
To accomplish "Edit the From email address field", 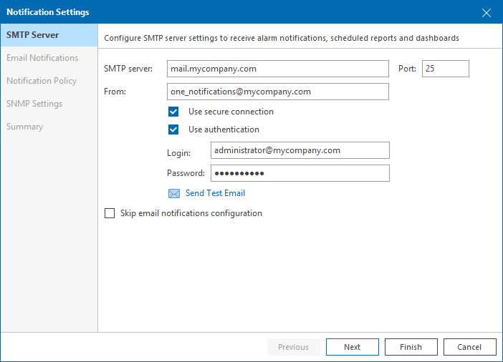I will pyautogui.click(x=277, y=92).
